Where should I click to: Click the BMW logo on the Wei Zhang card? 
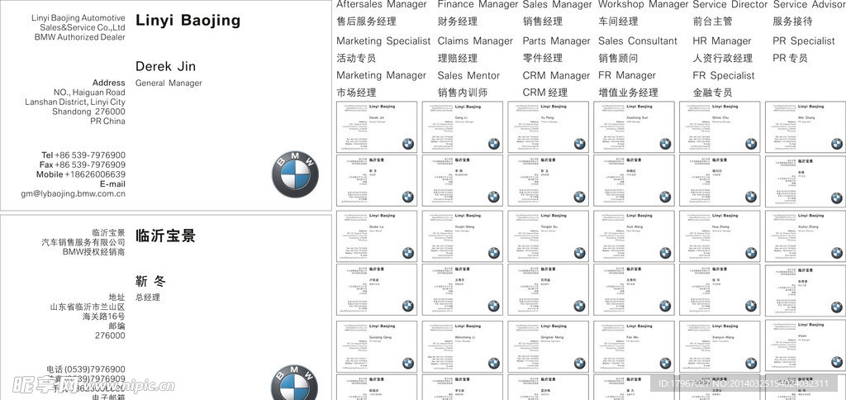837,144
